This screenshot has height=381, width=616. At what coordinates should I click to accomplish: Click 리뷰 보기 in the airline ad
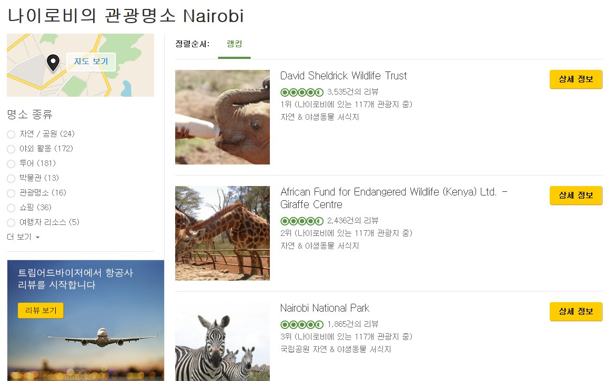coord(41,311)
